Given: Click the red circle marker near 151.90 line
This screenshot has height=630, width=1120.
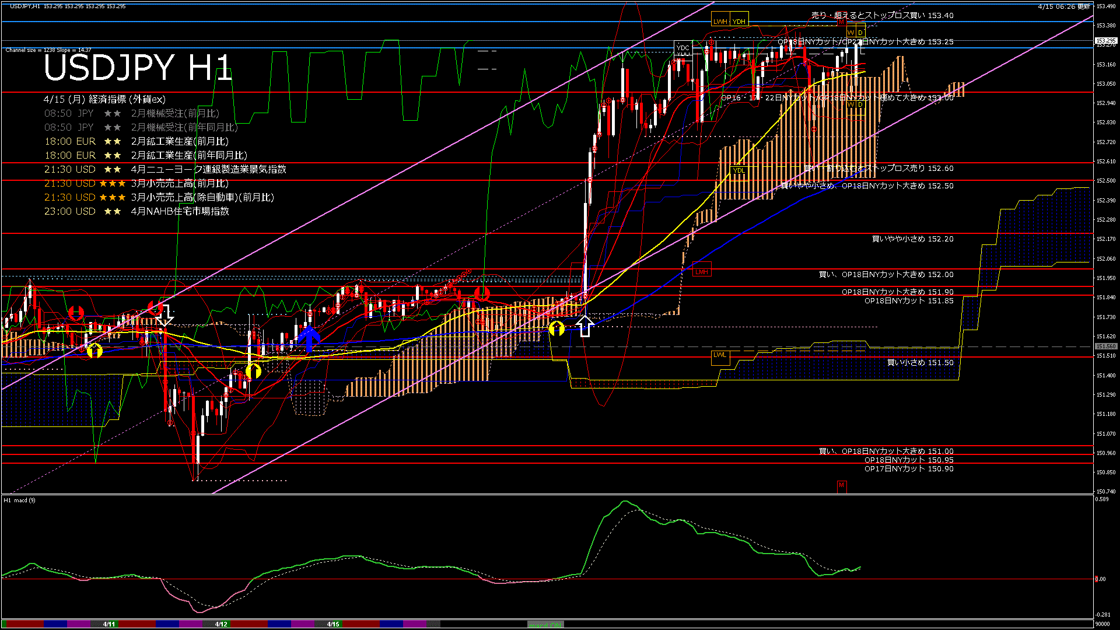Looking at the screenshot, I should pos(482,293).
